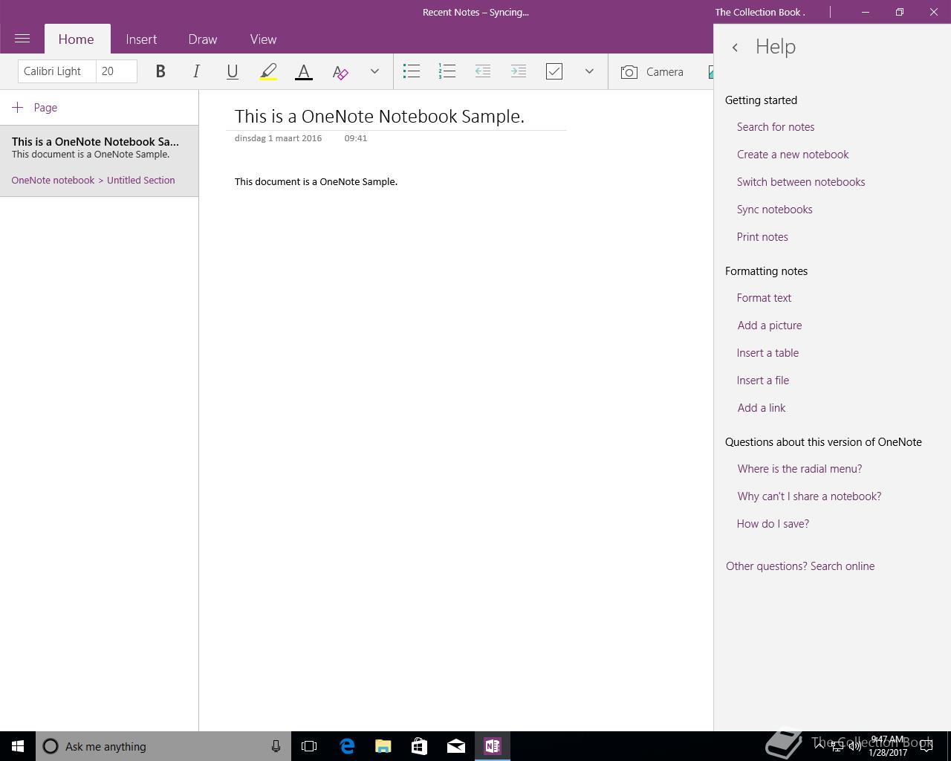Screen dimensions: 951x761
Task: Open Task View on the taskbar
Action: pos(309,746)
